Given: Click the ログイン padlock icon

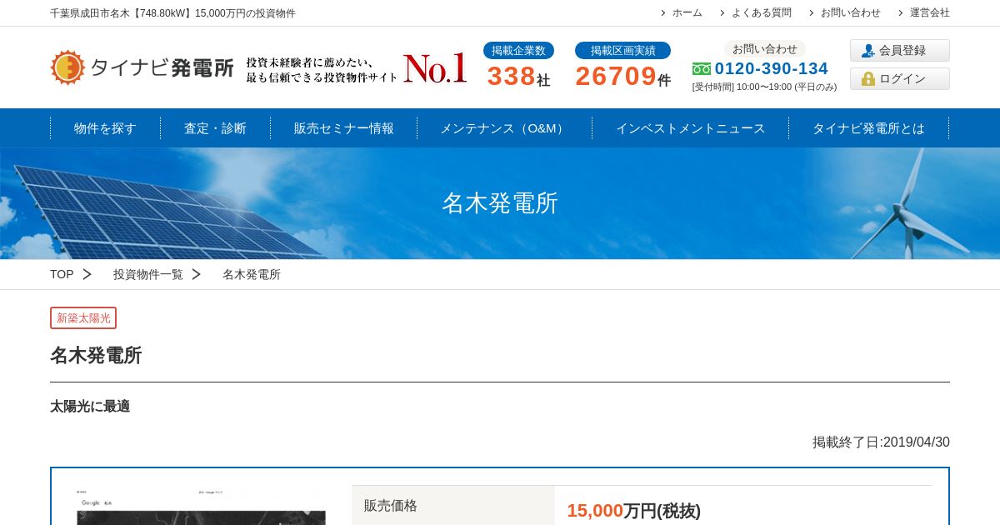Looking at the screenshot, I should coord(868,79).
